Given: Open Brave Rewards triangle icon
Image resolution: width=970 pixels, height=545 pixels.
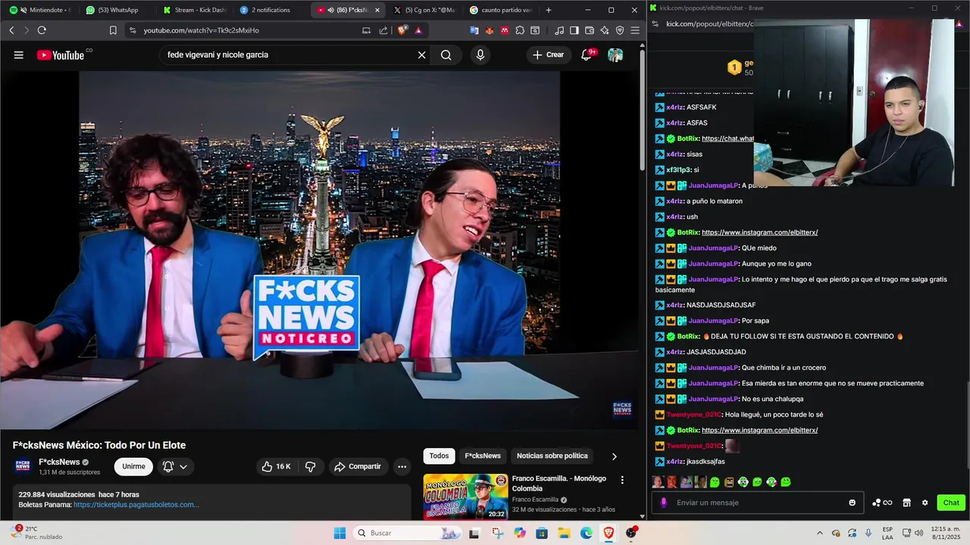Looking at the screenshot, I should [418, 30].
